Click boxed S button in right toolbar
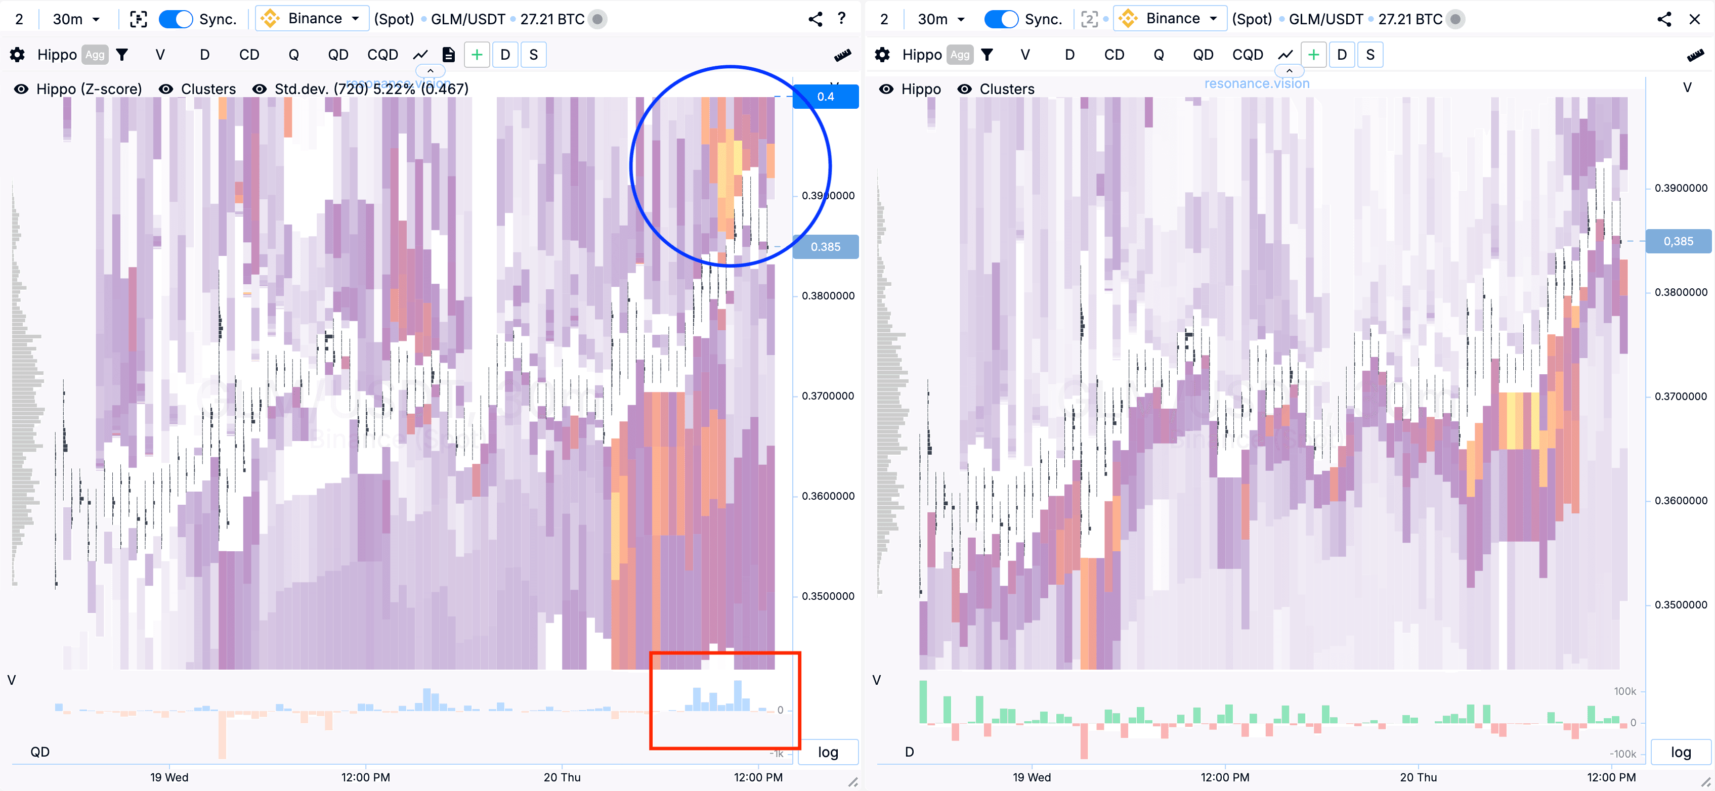 (1370, 55)
